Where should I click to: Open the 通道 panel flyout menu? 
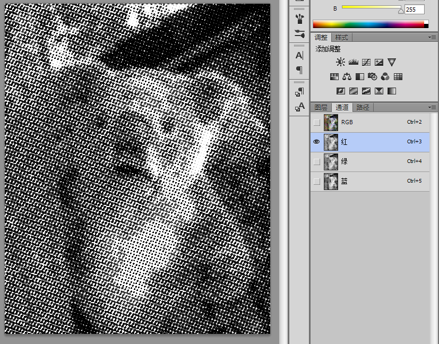432,107
